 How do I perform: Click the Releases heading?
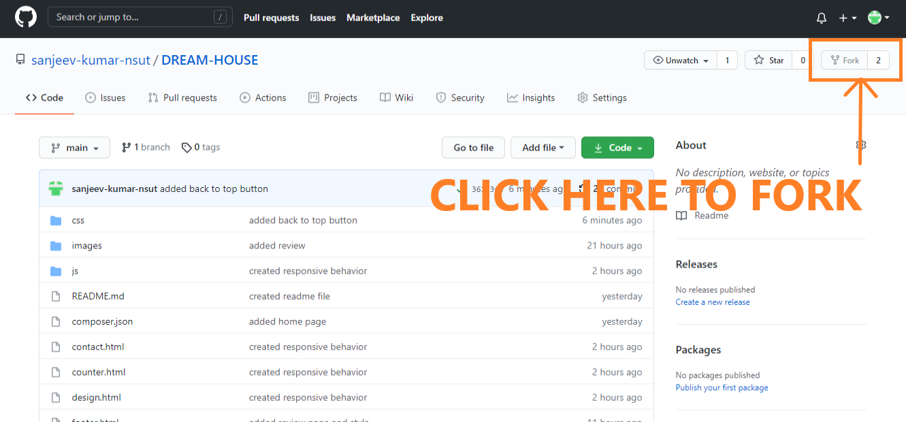tap(696, 264)
